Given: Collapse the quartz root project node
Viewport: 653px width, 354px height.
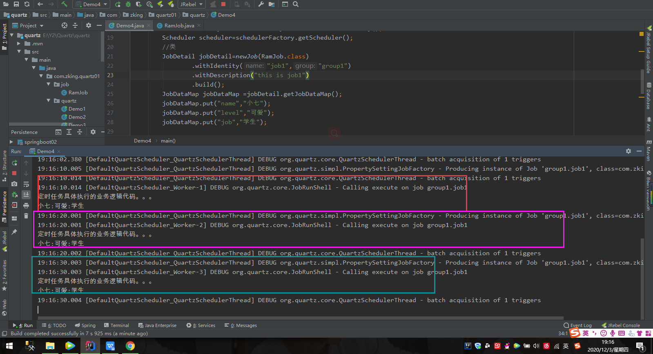Looking at the screenshot, I should (12, 35).
